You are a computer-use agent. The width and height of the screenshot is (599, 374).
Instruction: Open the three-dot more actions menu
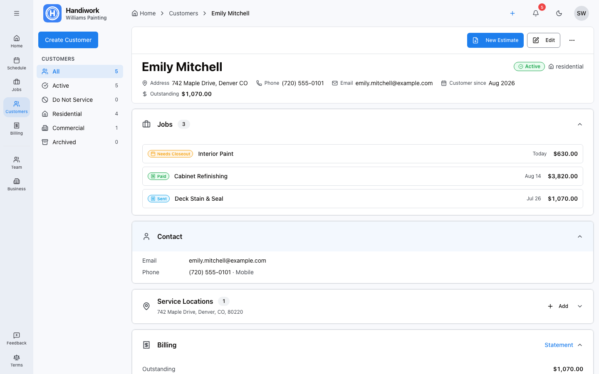coord(572,40)
